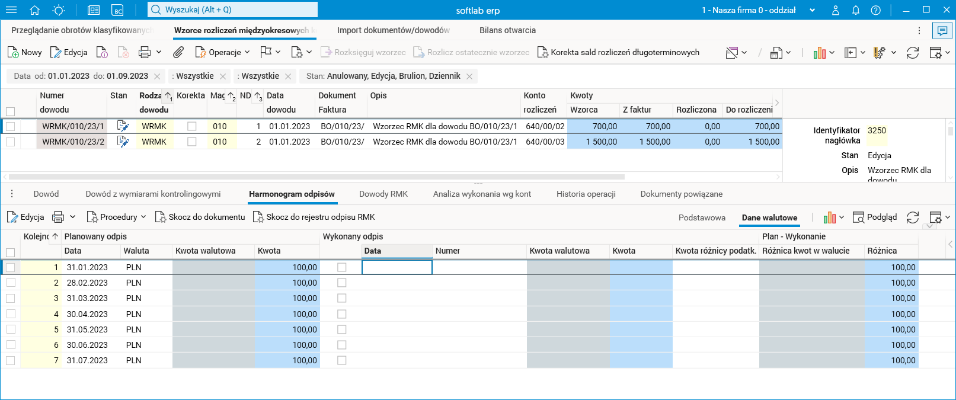Expand the company branch selector dropdown

pyautogui.click(x=812, y=10)
